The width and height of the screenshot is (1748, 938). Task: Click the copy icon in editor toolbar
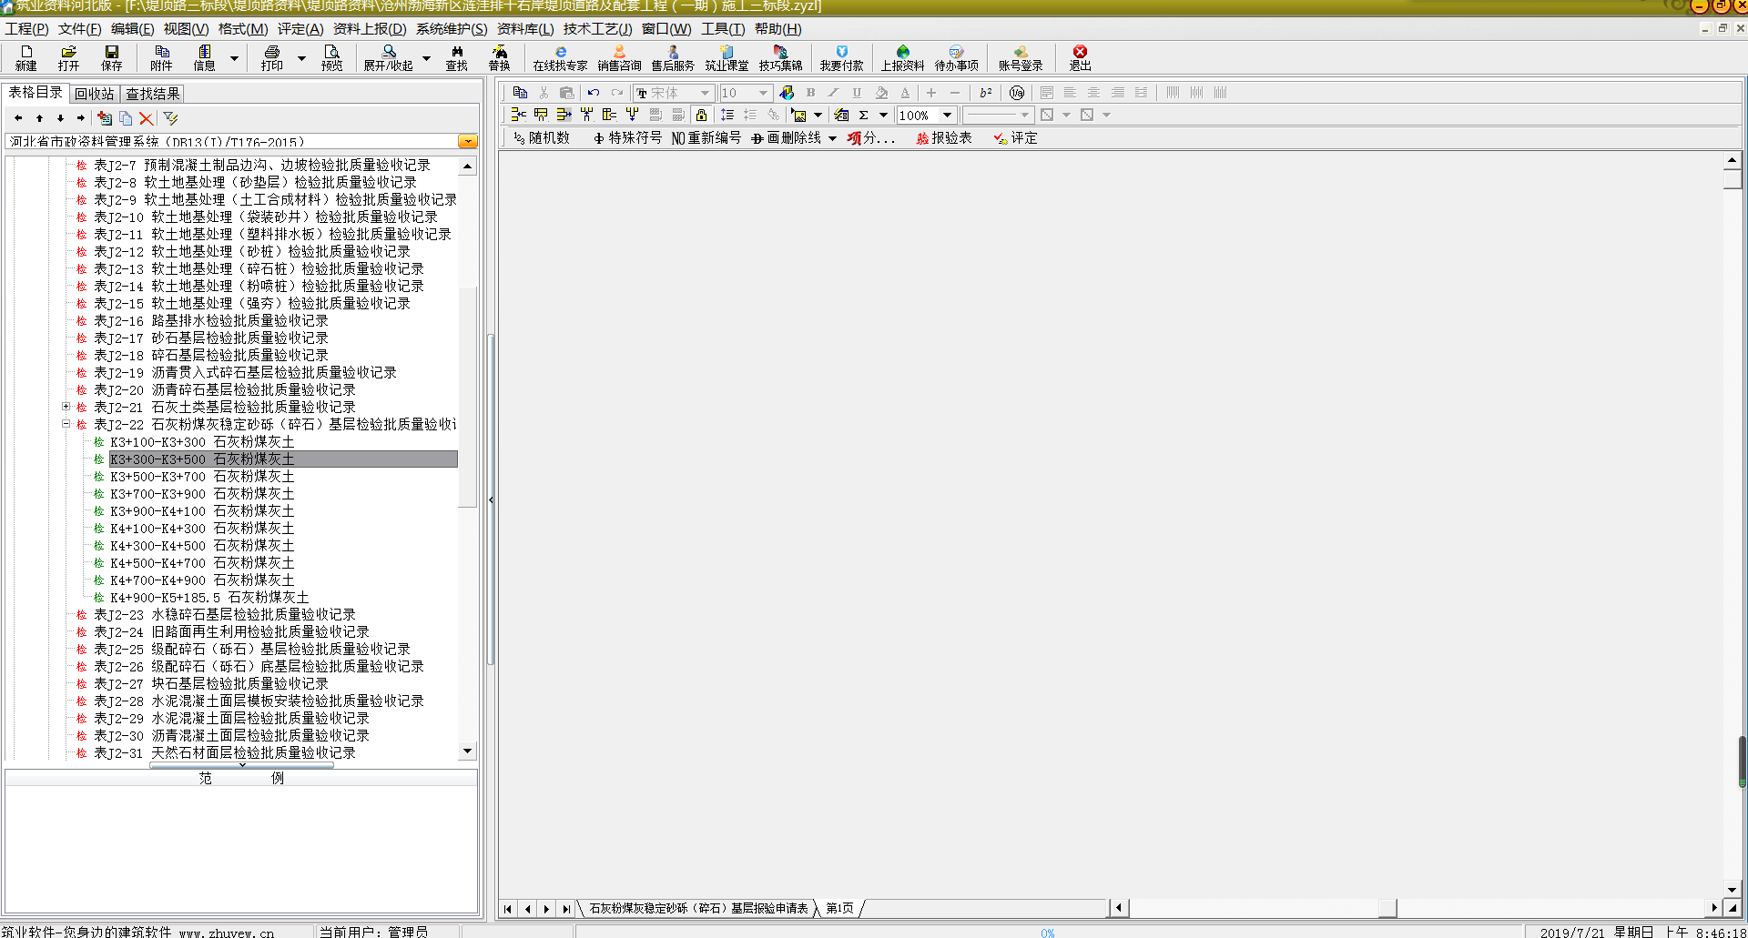click(x=520, y=93)
